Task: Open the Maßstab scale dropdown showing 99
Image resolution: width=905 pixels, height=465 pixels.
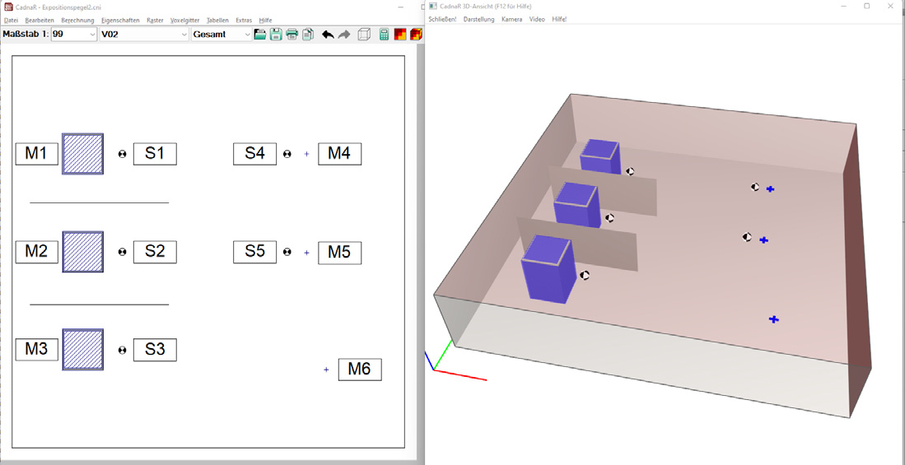Action: (74, 35)
